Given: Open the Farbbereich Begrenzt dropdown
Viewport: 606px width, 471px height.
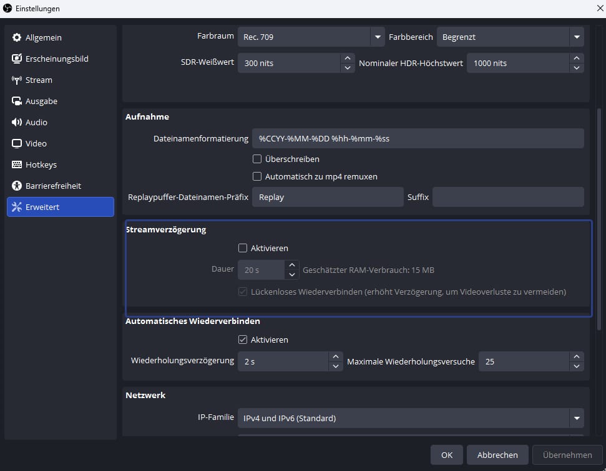Looking at the screenshot, I should [510, 37].
